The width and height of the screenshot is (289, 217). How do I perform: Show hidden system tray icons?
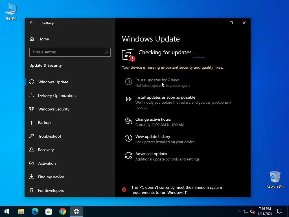point(239,211)
